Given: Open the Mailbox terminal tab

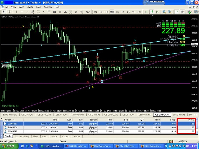Looking at the screenshot, I should [55, 136].
